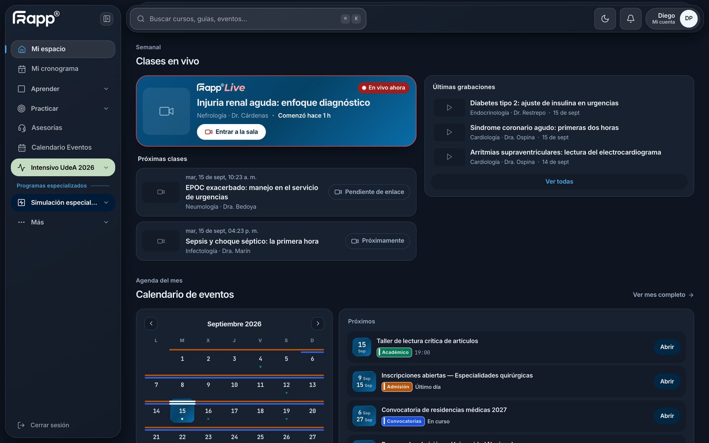Select September 4 in calendar
The height and width of the screenshot is (443, 709).
coord(260,359)
